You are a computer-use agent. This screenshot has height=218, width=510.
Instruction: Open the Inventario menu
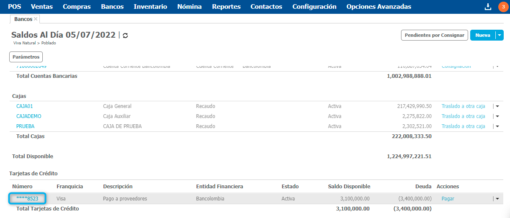pos(150,7)
